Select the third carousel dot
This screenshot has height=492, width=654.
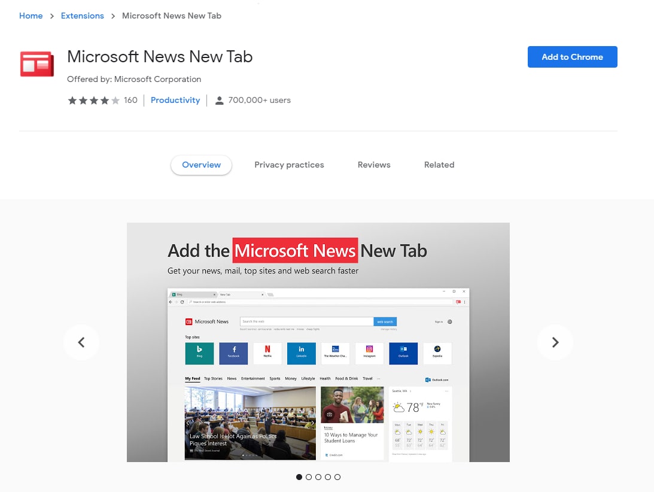(x=318, y=477)
